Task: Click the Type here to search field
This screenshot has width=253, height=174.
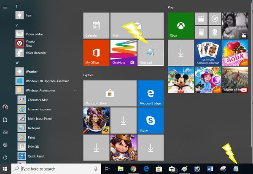Action: coord(56,169)
